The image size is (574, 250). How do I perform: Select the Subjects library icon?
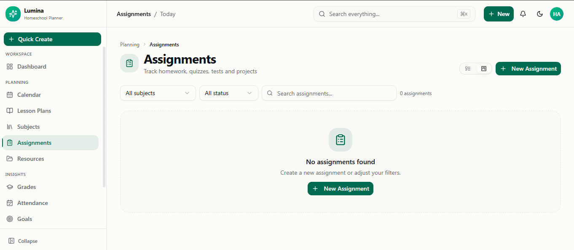[10, 127]
